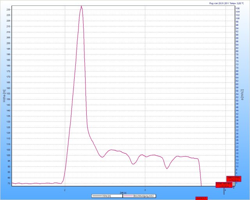Click the 75 value on the Höhe axis
250x200 pixels.
click(9, 184)
